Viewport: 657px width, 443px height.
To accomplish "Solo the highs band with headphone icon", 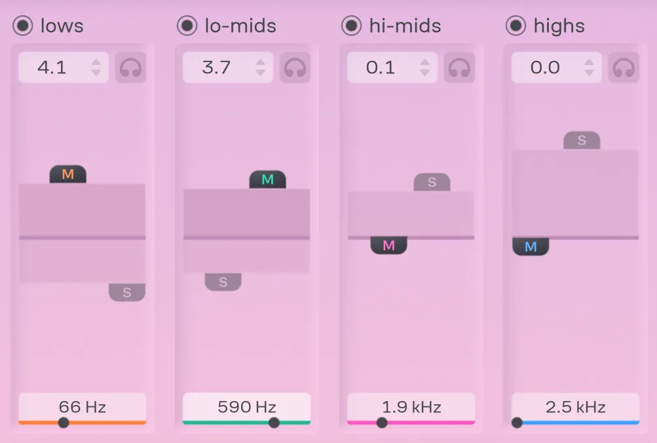I will pos(624,67).
